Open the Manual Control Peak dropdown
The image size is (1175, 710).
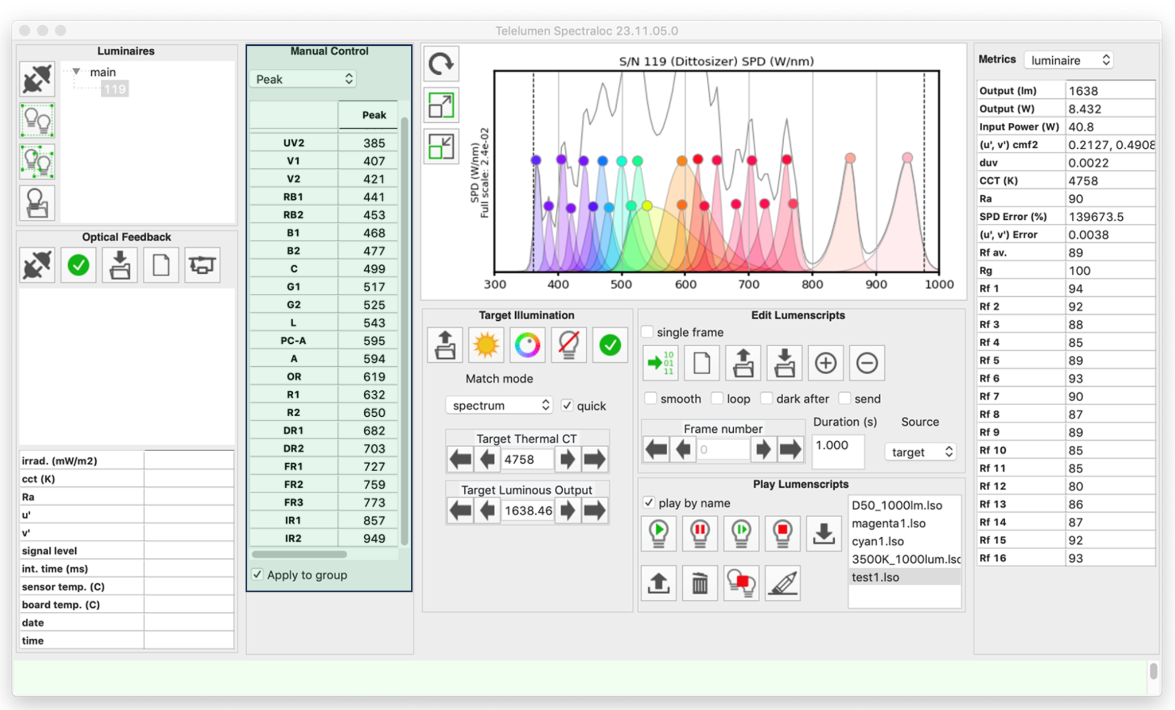point(303,79)
